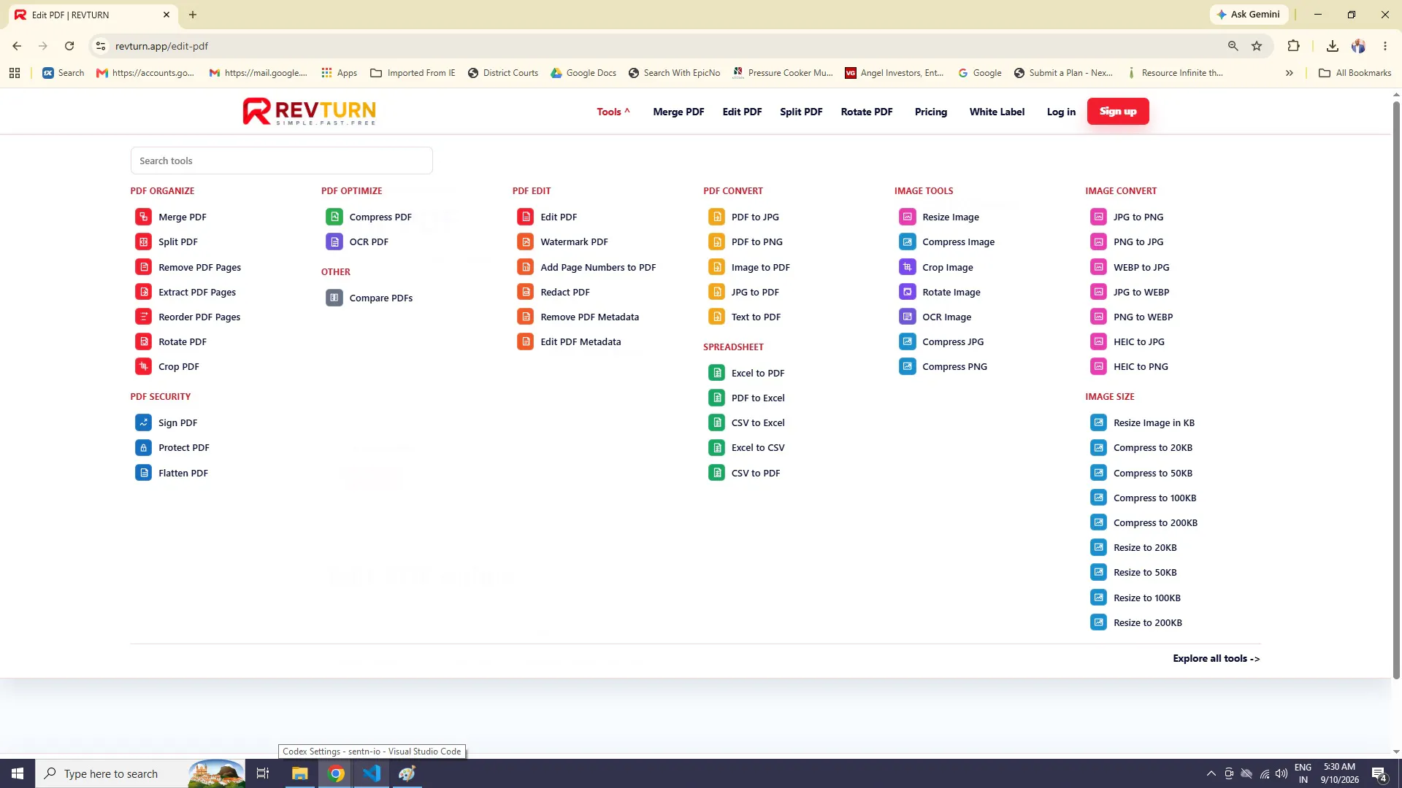Image resolution: width=1402 pixels, height=788 pixels.
Task: Open Remove PDF Metadata tool link
Action: pyautogui.click(x=589, y=317)
